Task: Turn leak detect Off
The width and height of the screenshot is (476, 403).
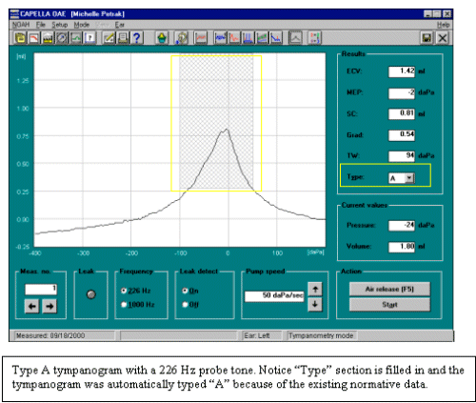Action: pos(190,305)
